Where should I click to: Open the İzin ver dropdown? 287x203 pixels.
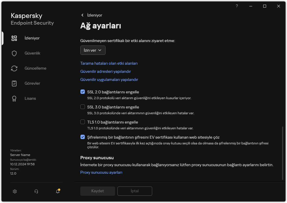point(93,50)
